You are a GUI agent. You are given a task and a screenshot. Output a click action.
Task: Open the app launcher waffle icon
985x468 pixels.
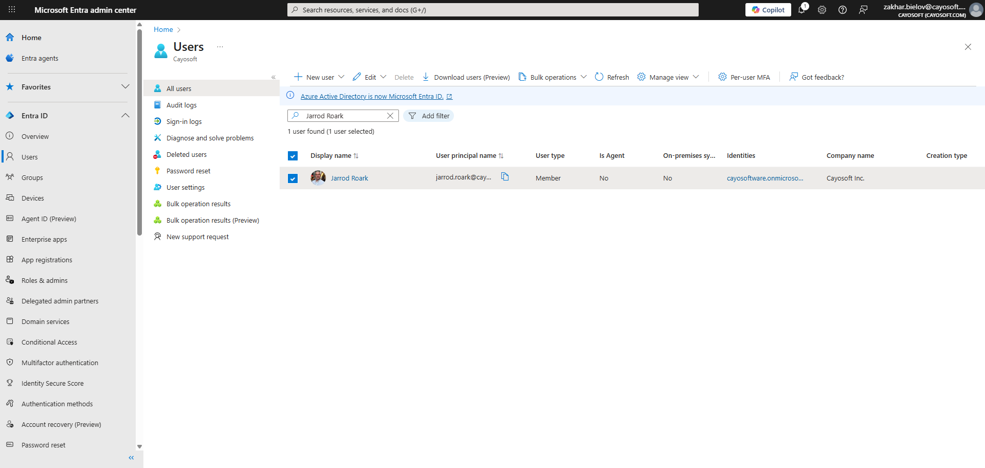12,10
